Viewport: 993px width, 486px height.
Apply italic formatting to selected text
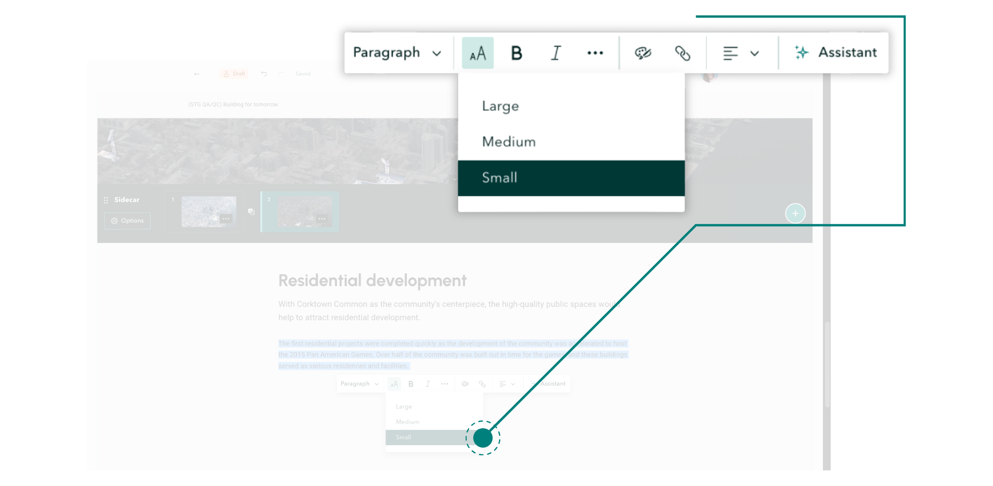tap(556, 53)
